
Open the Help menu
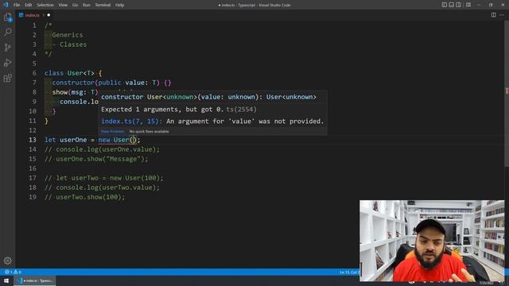tap(120, 5)
